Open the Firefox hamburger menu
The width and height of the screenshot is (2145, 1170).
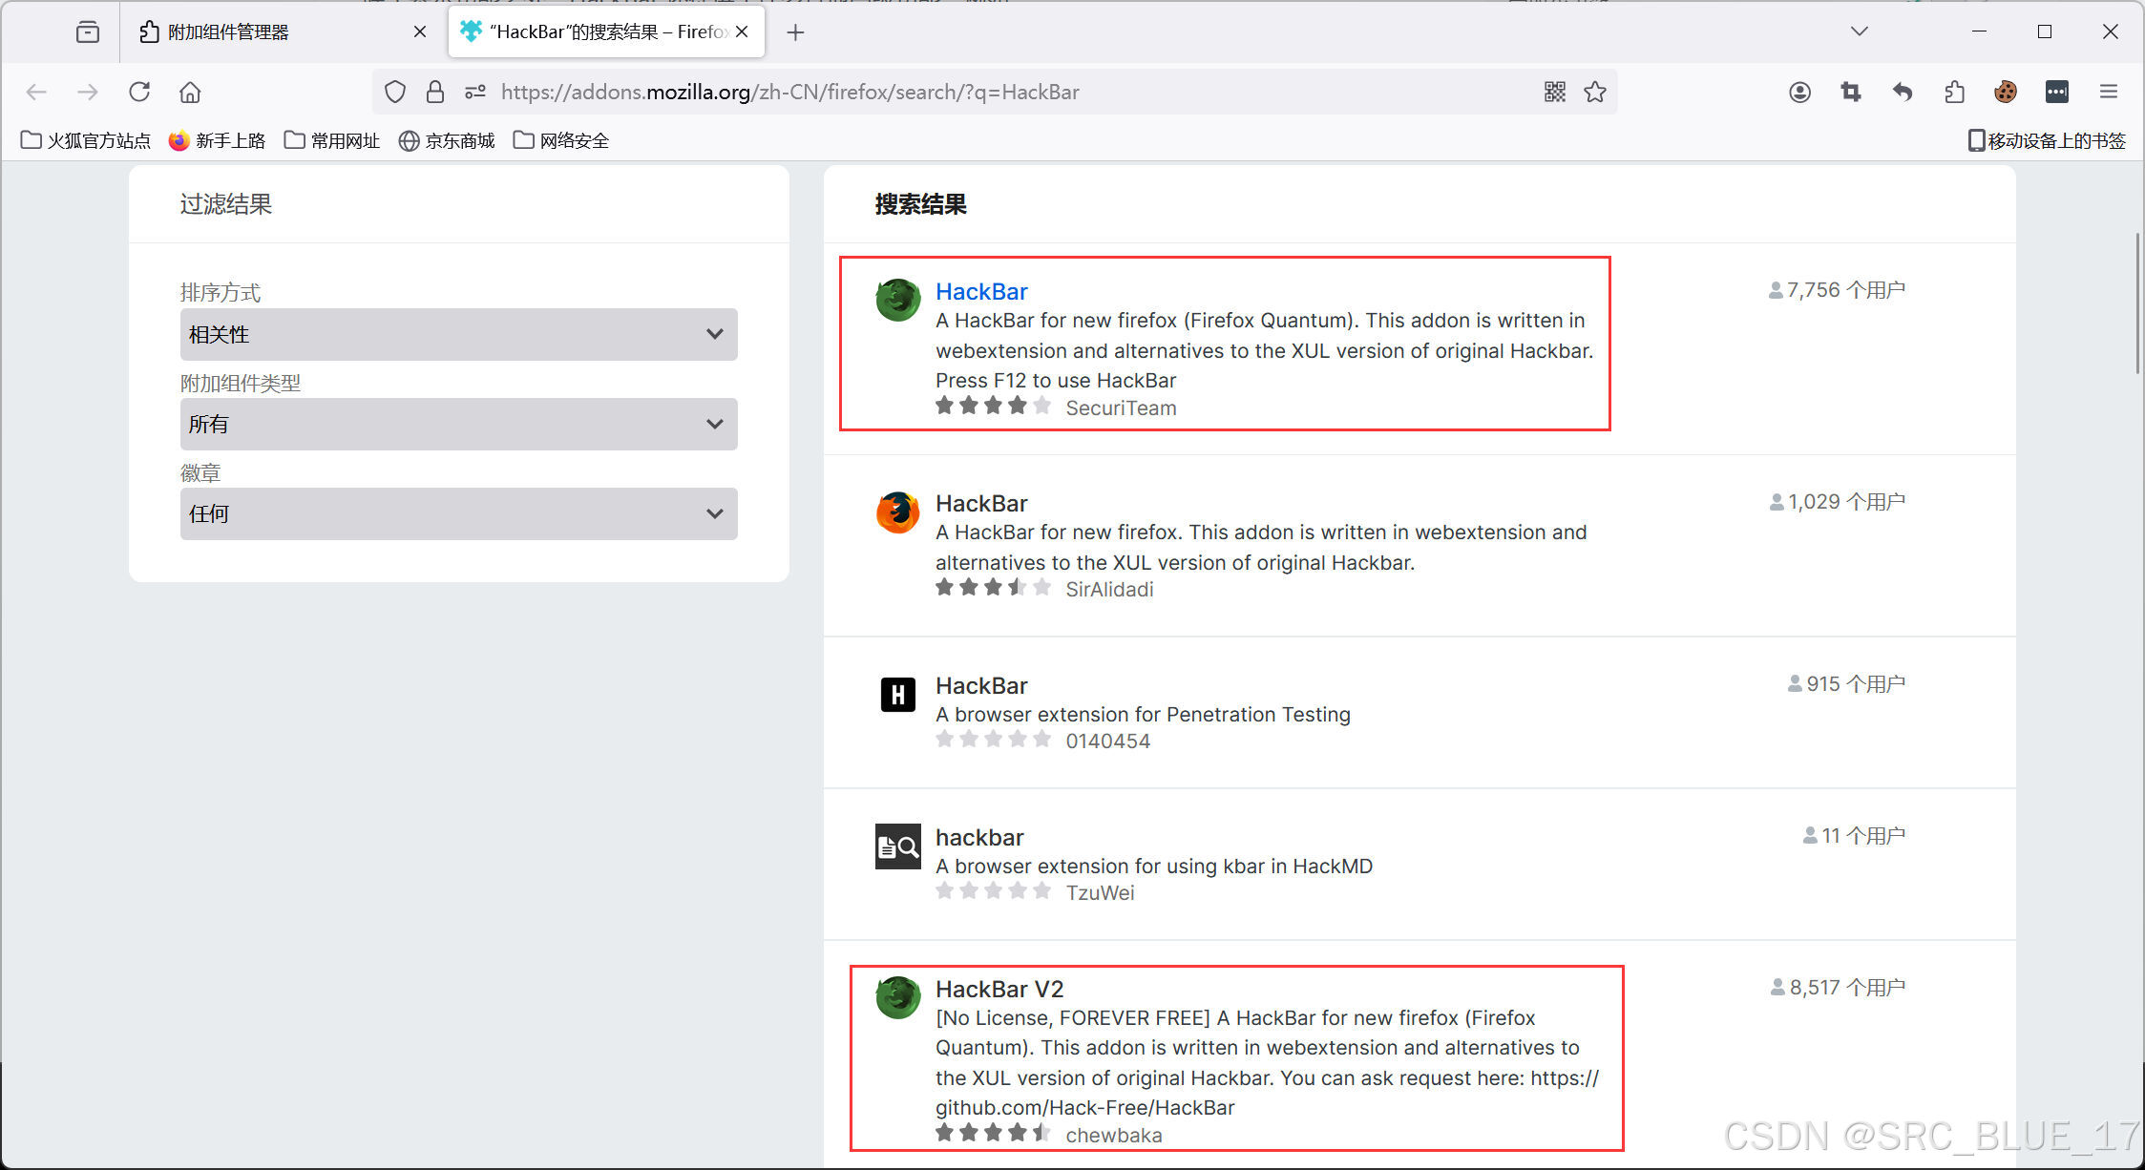click(2109, 92)
